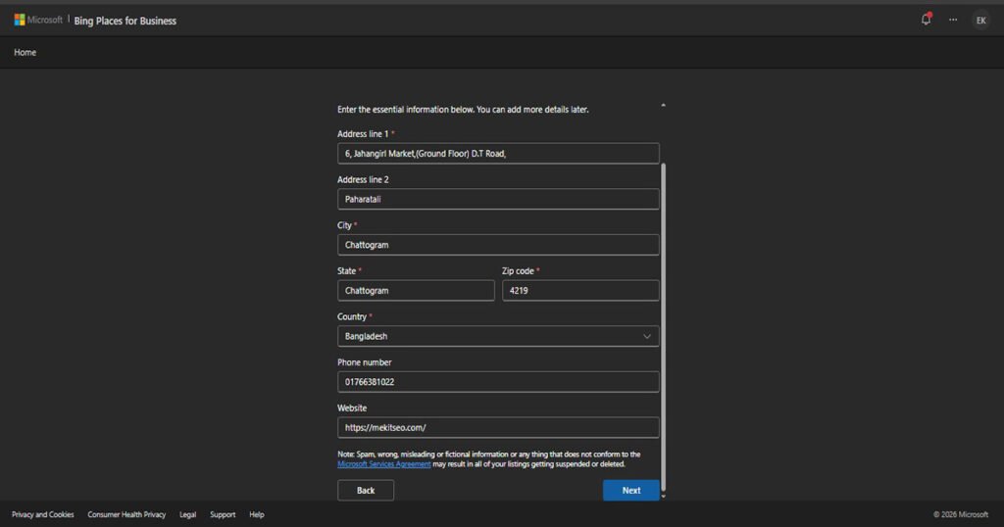Viewport: 1004px width, 527px height.
Task: Open the Privacy and Cookies footer link
Action: [43, 514]
